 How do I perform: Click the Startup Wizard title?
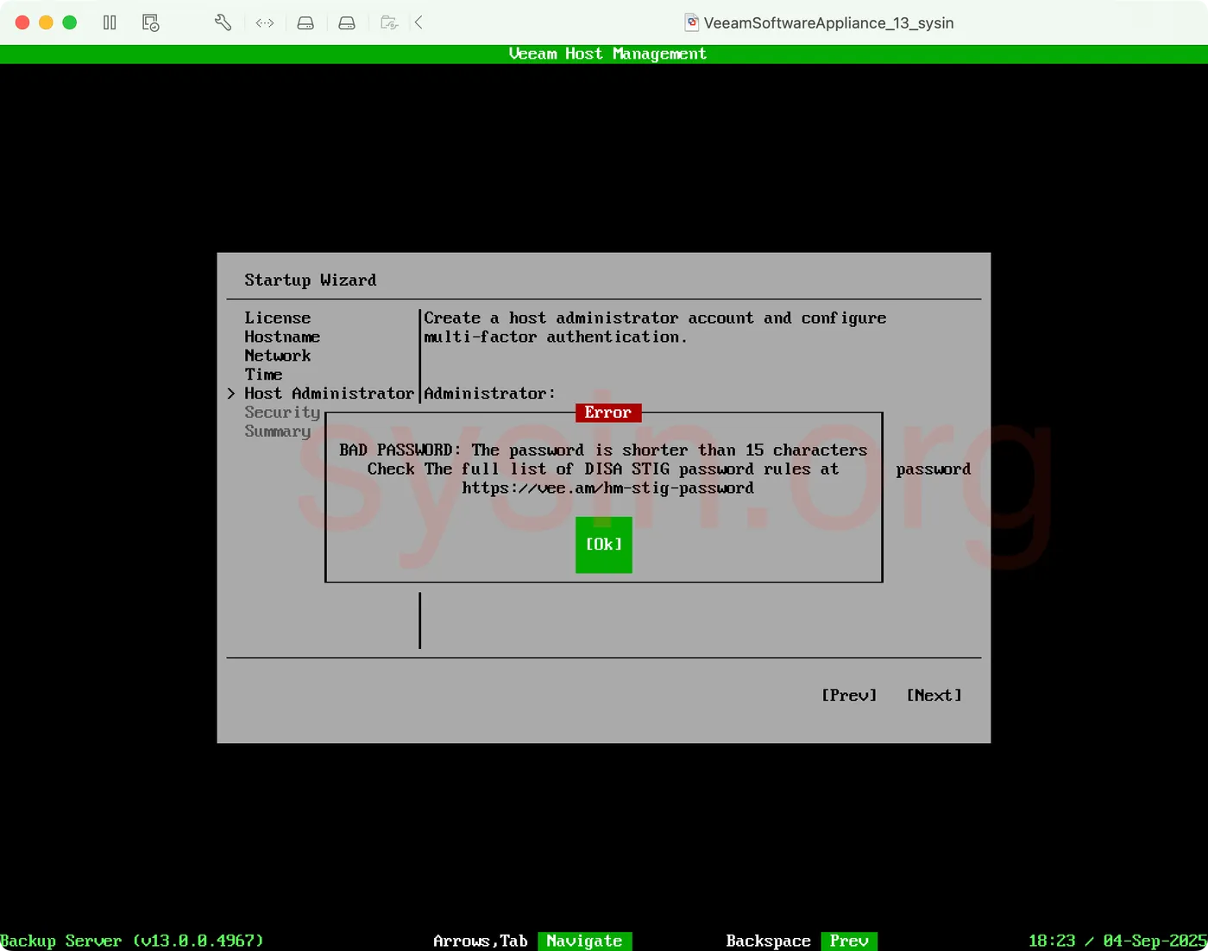click(310, 280)
